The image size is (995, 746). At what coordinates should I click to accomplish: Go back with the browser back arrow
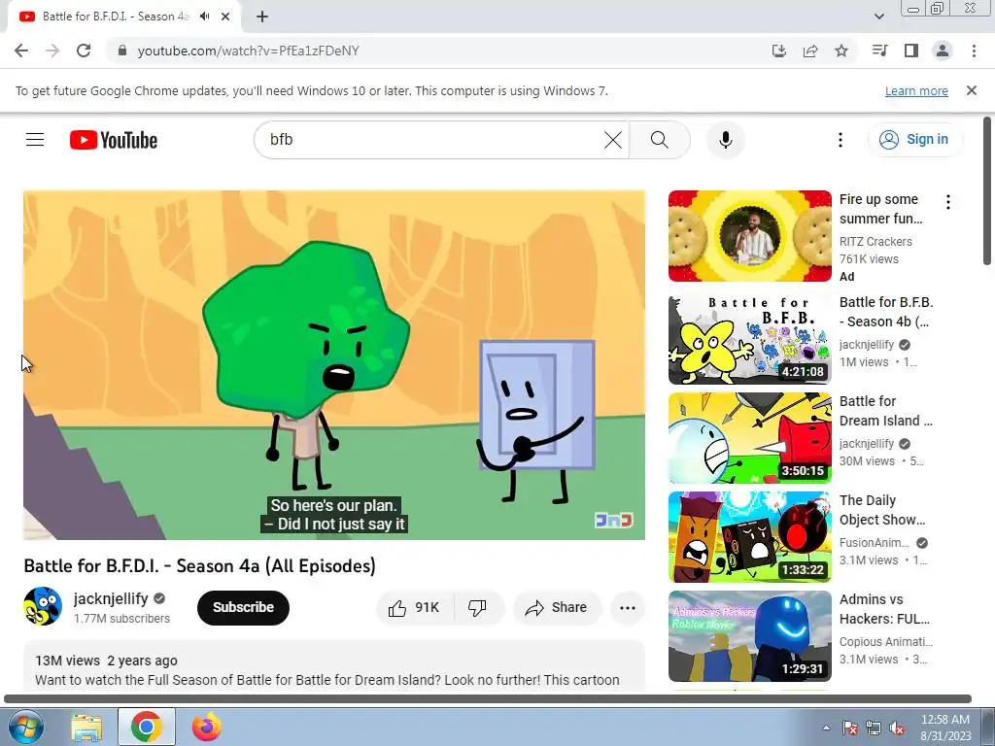(21, 51)
